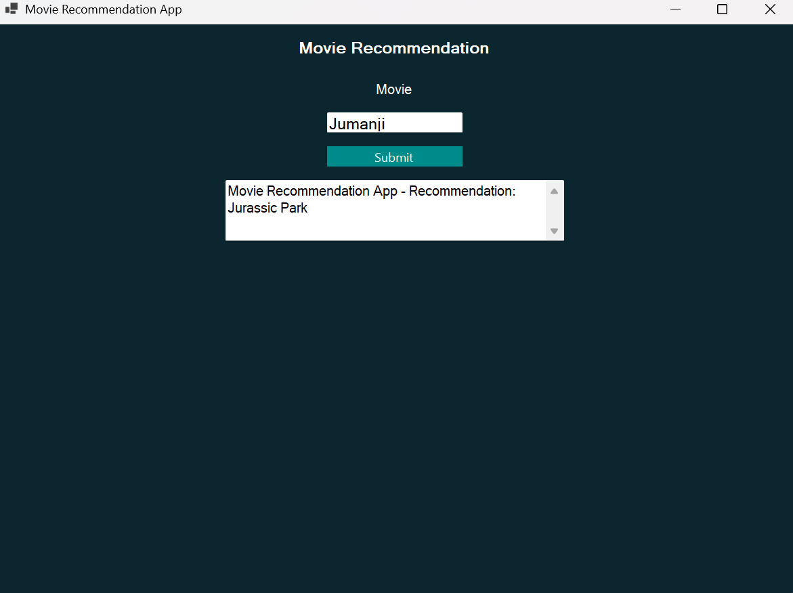Maximize the Movie Recommendation App window
Screen dimensions: 793x593
click(x=722, y=9)
